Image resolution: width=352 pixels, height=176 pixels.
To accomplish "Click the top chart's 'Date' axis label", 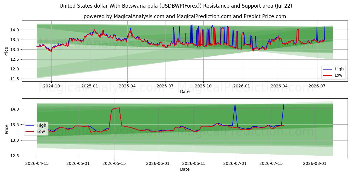I will click(185, 92).
